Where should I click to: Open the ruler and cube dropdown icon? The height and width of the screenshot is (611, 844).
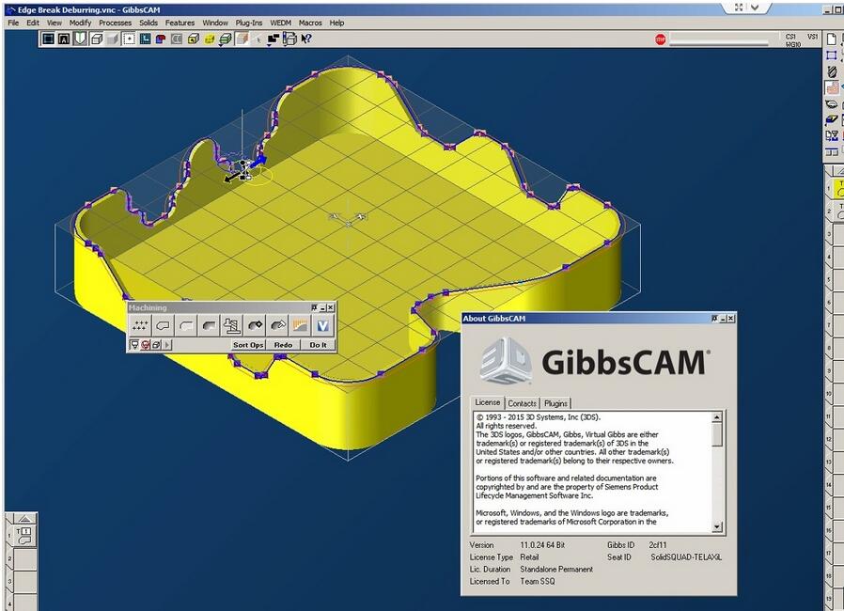pos(289,39)
